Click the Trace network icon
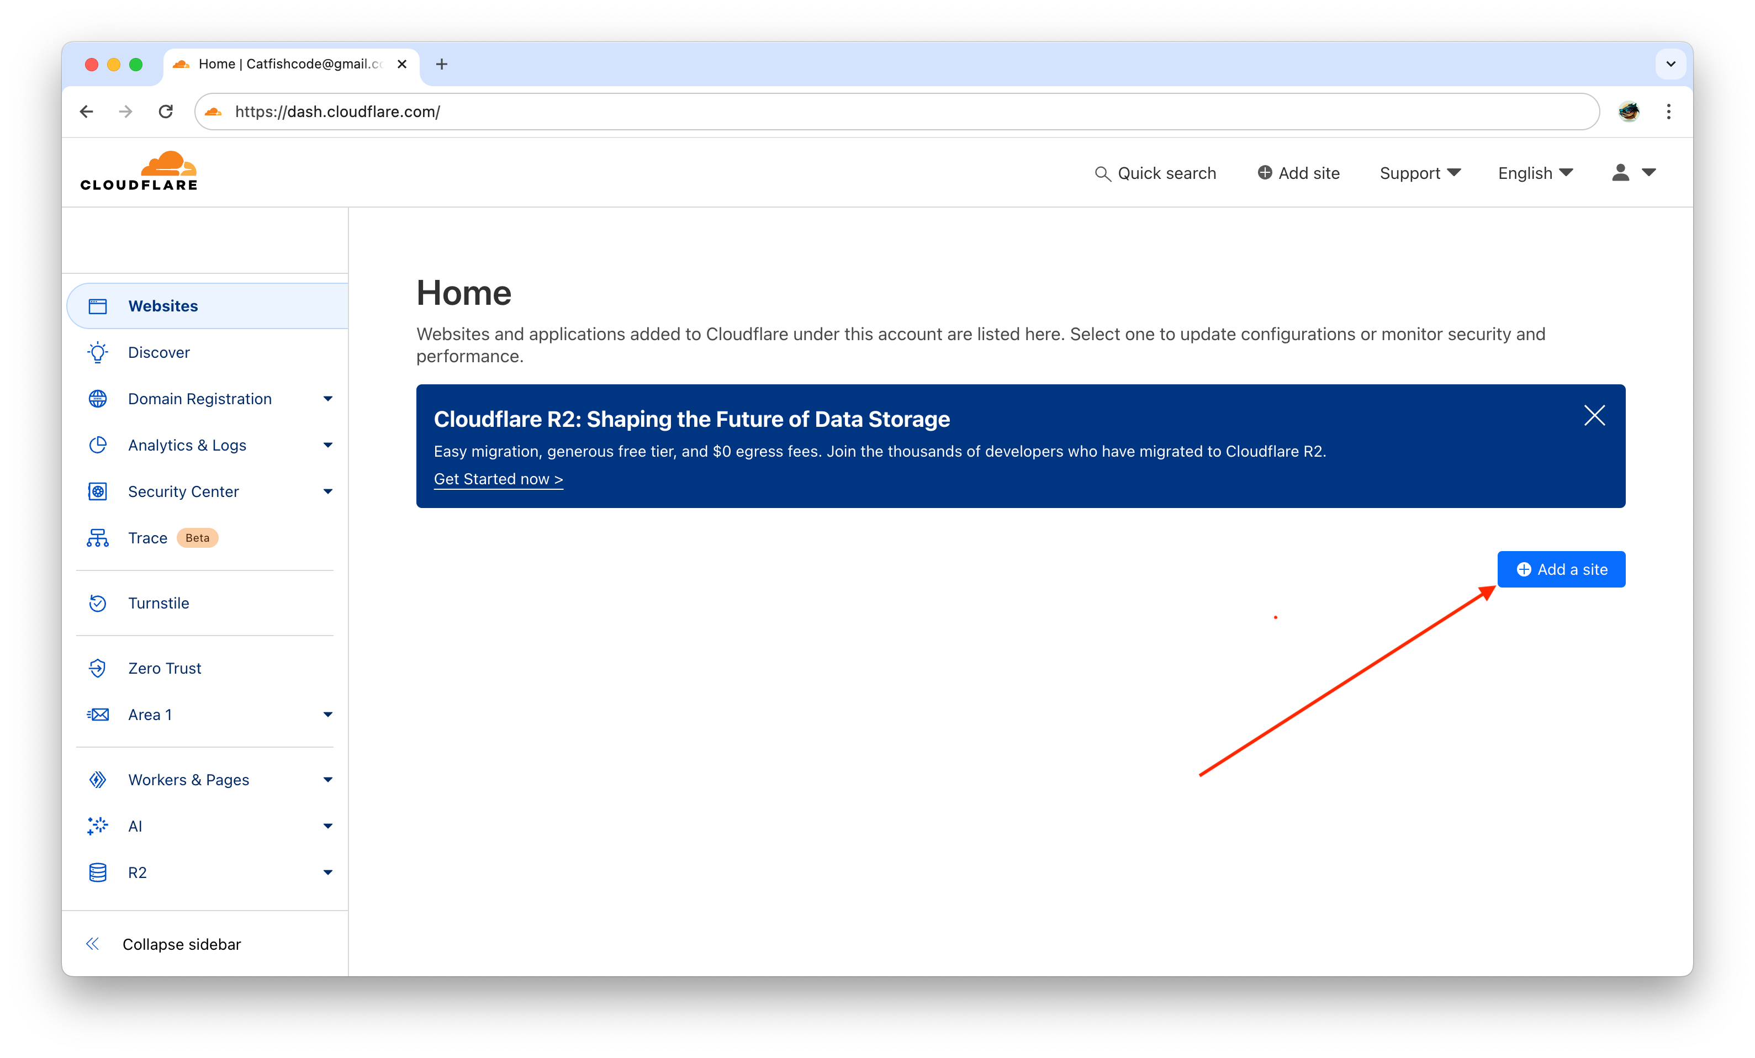This screenshot has width=1755, height=1058. pyautogui.click(x=98, y=538)
